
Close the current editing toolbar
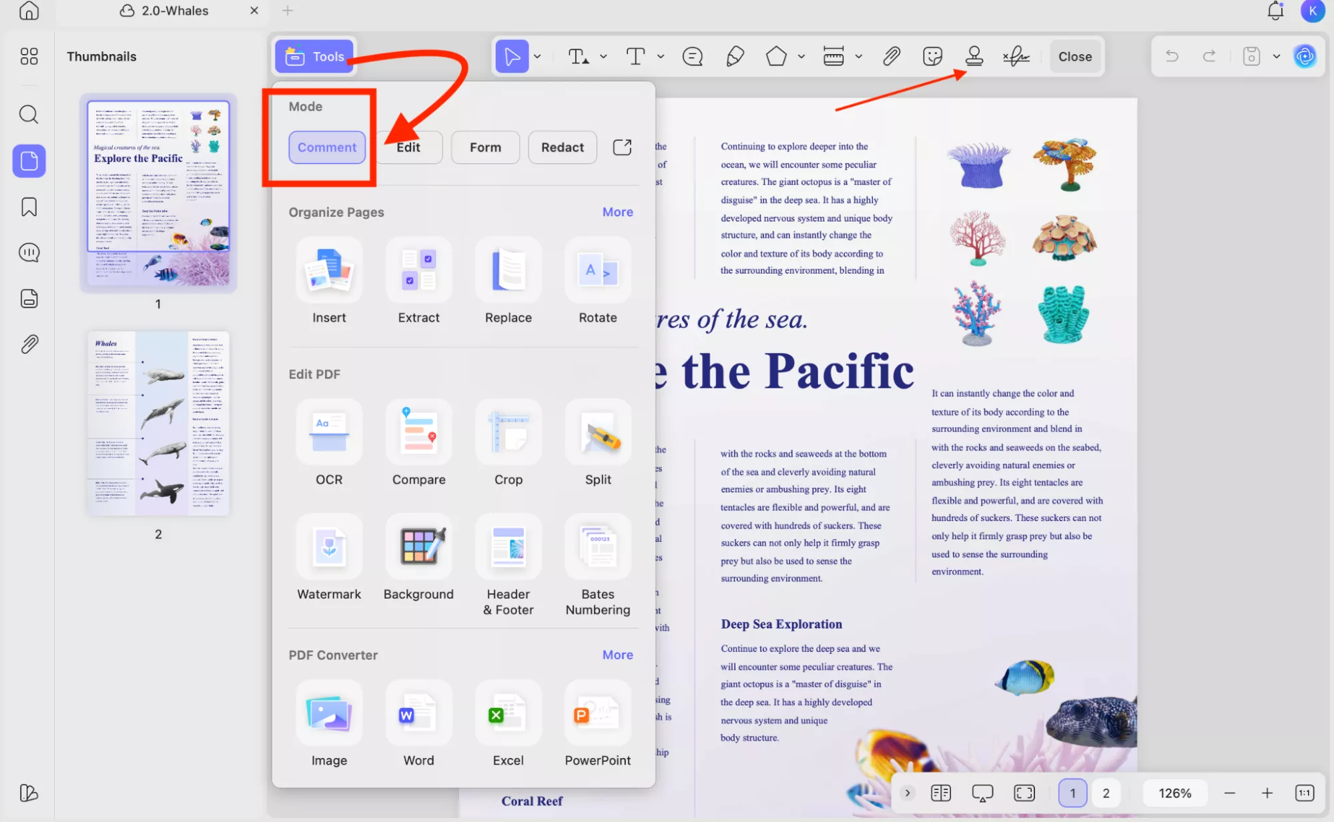coord(1074,56)
